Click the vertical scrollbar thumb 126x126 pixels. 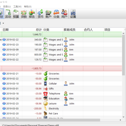[124, 55]
